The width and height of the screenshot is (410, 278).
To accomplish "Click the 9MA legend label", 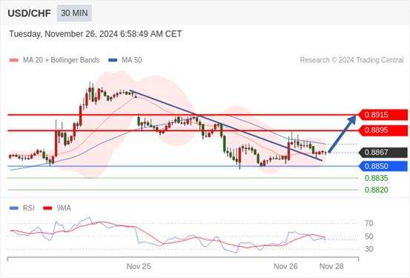I will [64, 208].
